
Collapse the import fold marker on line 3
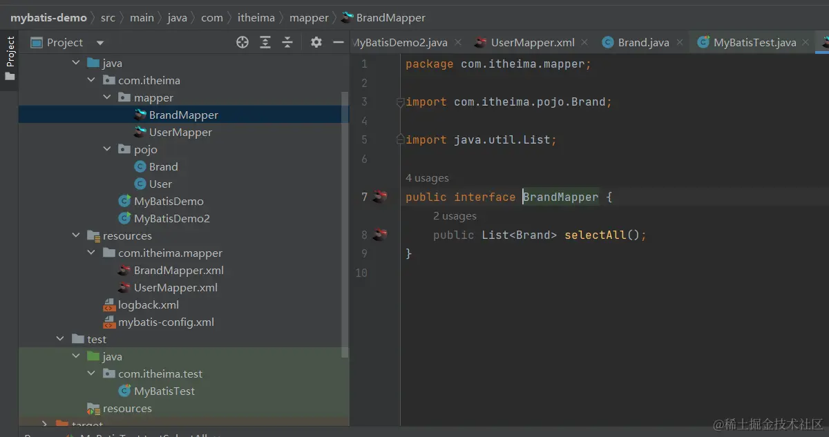(400, 102)
